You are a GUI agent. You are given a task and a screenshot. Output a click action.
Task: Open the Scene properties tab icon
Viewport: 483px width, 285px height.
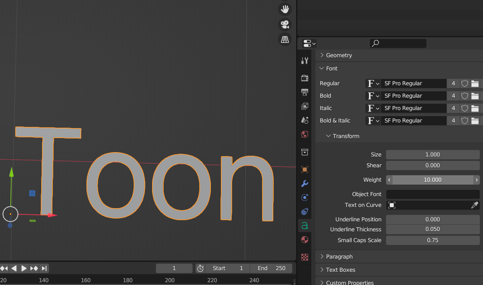305,120
